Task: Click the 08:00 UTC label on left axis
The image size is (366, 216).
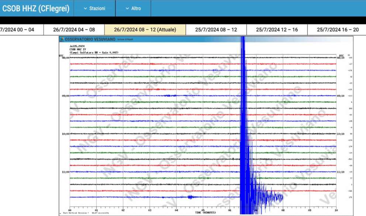Action: point(65,58)
